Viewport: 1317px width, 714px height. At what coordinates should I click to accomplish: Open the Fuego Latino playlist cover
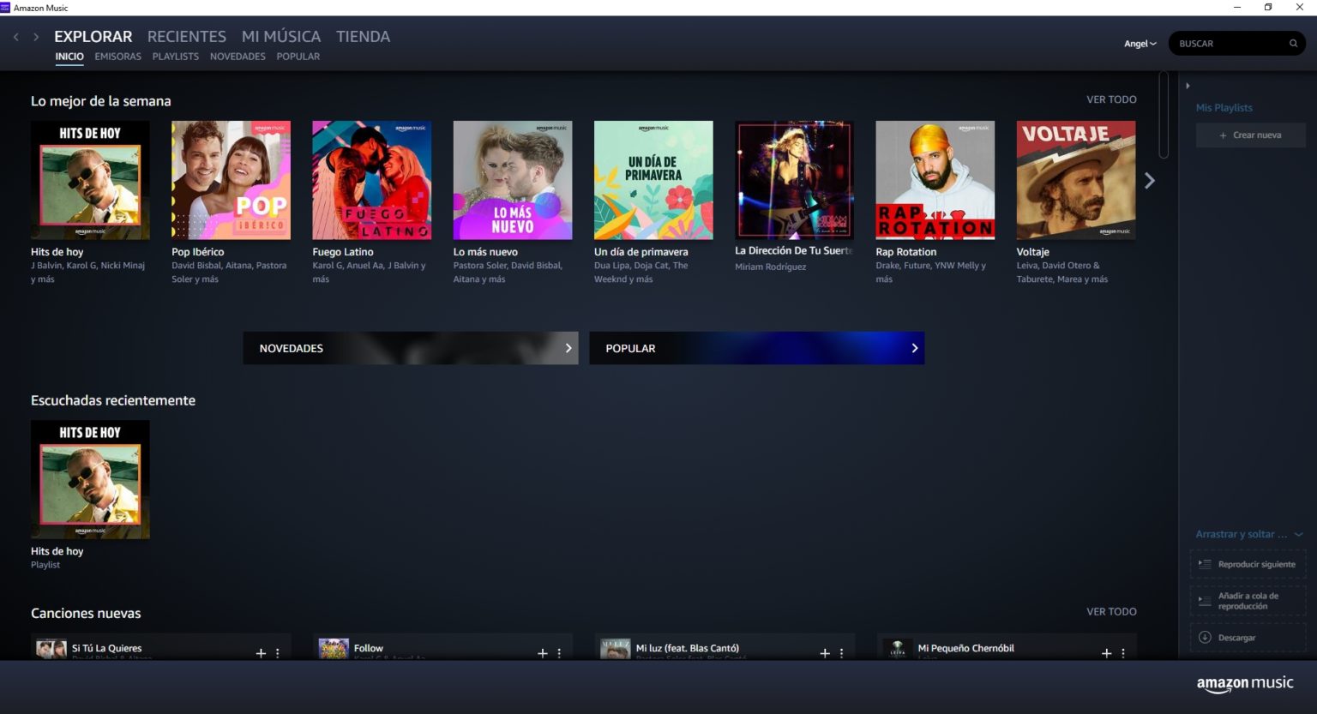[372, 180]
